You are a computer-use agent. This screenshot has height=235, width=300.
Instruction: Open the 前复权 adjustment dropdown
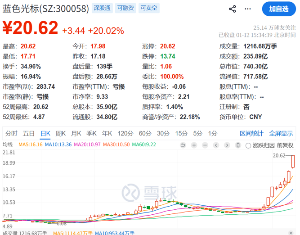[285, 145]
